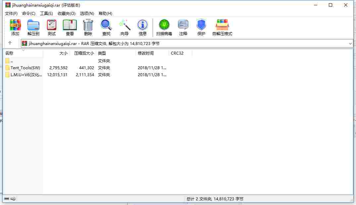Click the WinRAR title bar app icon

[8, 5]
